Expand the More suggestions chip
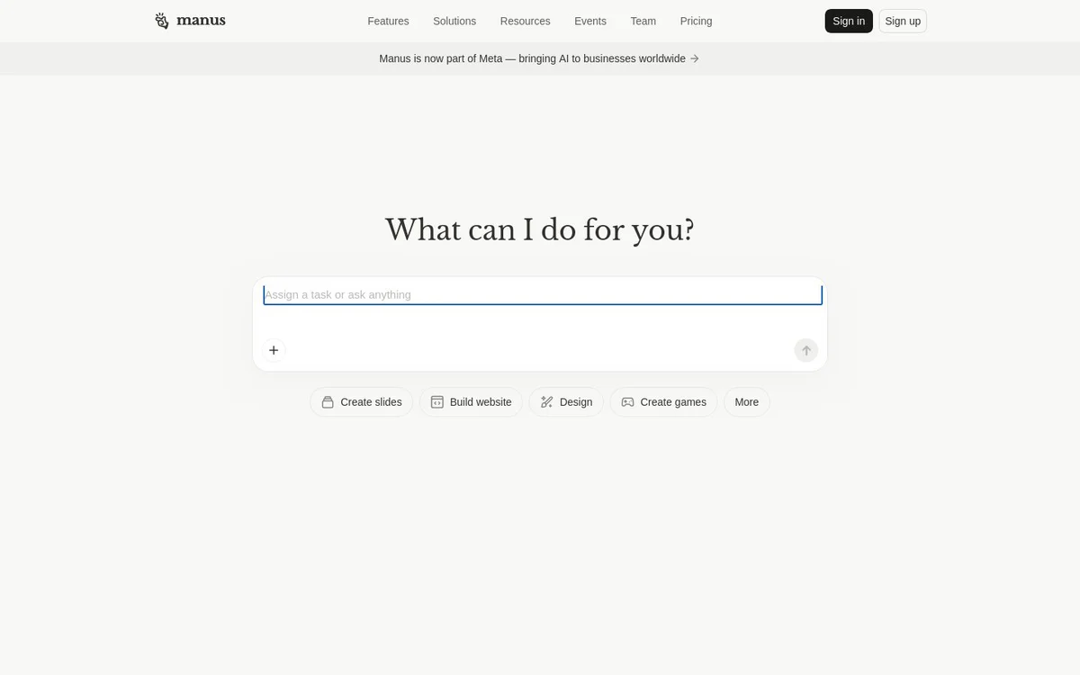Screen dimensions: 1080x675 [x=747, y=402]
